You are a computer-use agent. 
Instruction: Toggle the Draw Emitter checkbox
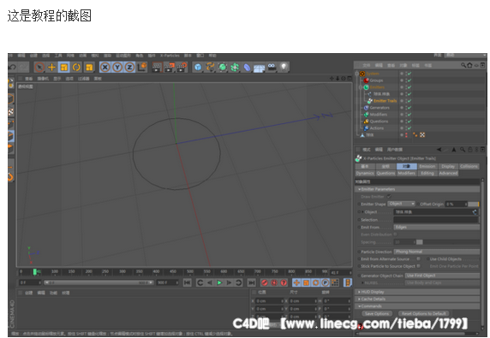coord(389,197)
